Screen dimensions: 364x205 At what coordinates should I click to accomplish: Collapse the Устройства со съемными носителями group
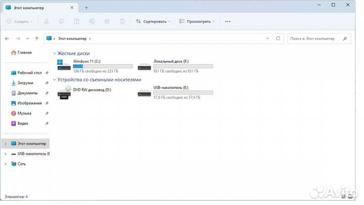(55, 79)
